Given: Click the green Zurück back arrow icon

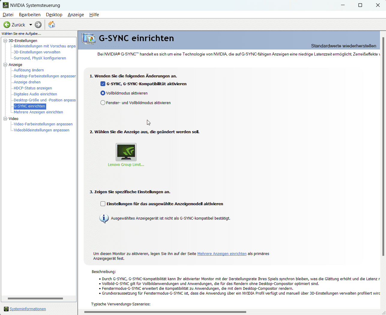Looking at the screenshot, I should click(7, 25).
